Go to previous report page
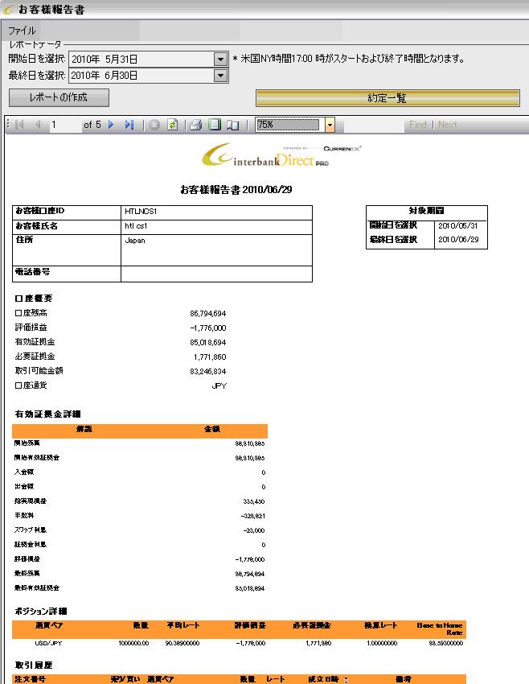 click(x=38, y=125)
